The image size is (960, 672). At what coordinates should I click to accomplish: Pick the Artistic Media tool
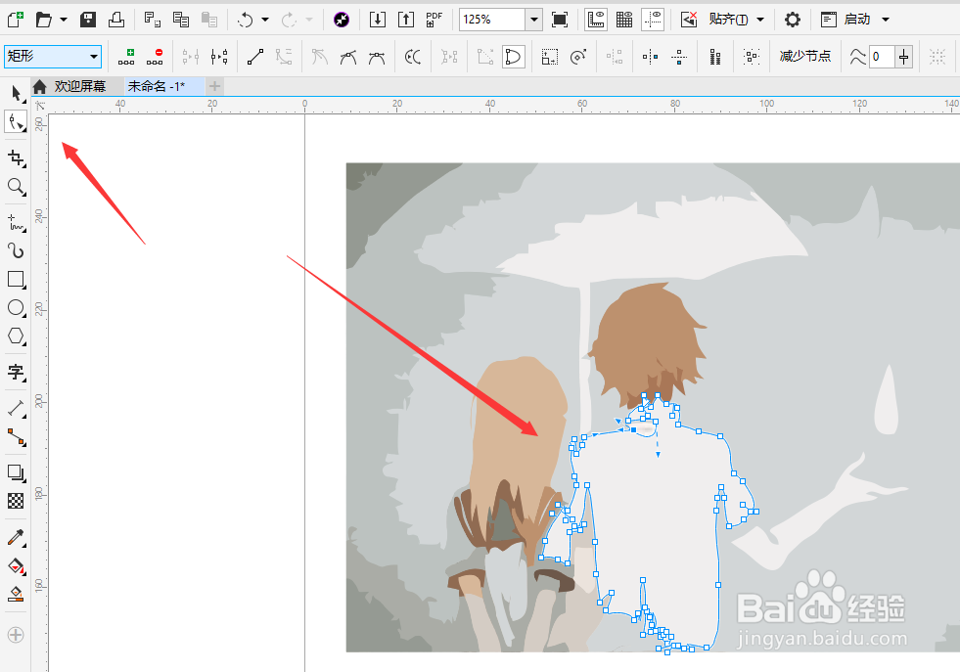pos(16,251)
